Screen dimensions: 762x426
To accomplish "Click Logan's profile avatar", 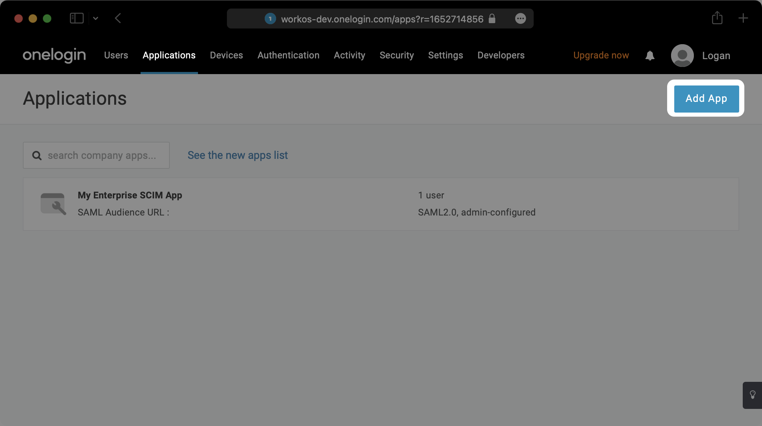I will coord(682,56).
